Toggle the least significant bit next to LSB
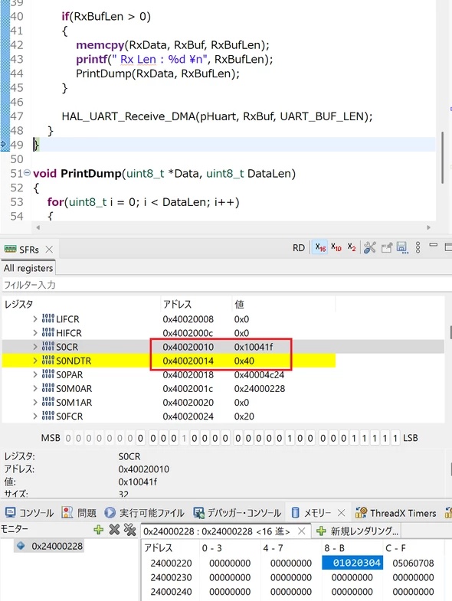The image size is (452, 601). pyautogui.click(x=395, y=438)
